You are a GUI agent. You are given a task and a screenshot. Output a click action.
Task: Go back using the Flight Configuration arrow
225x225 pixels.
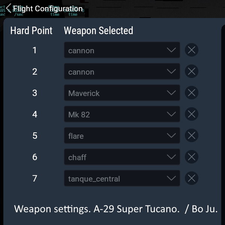click(x=8, y=8)
